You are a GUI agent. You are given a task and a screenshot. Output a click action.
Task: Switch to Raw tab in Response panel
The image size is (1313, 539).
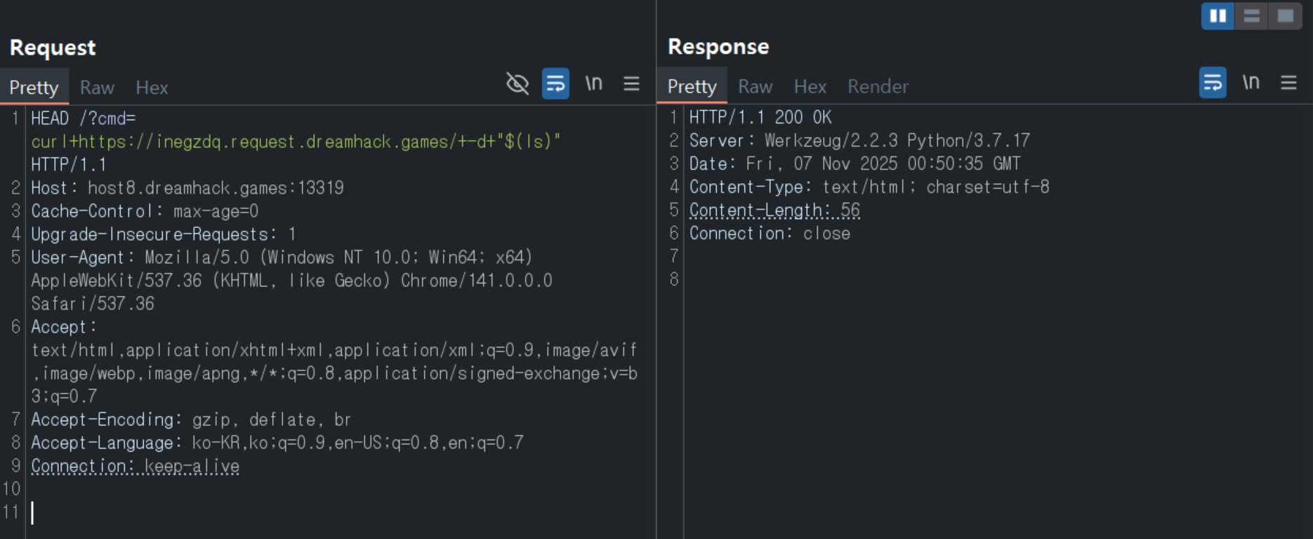pyautogui.click(x=755, y=86)
